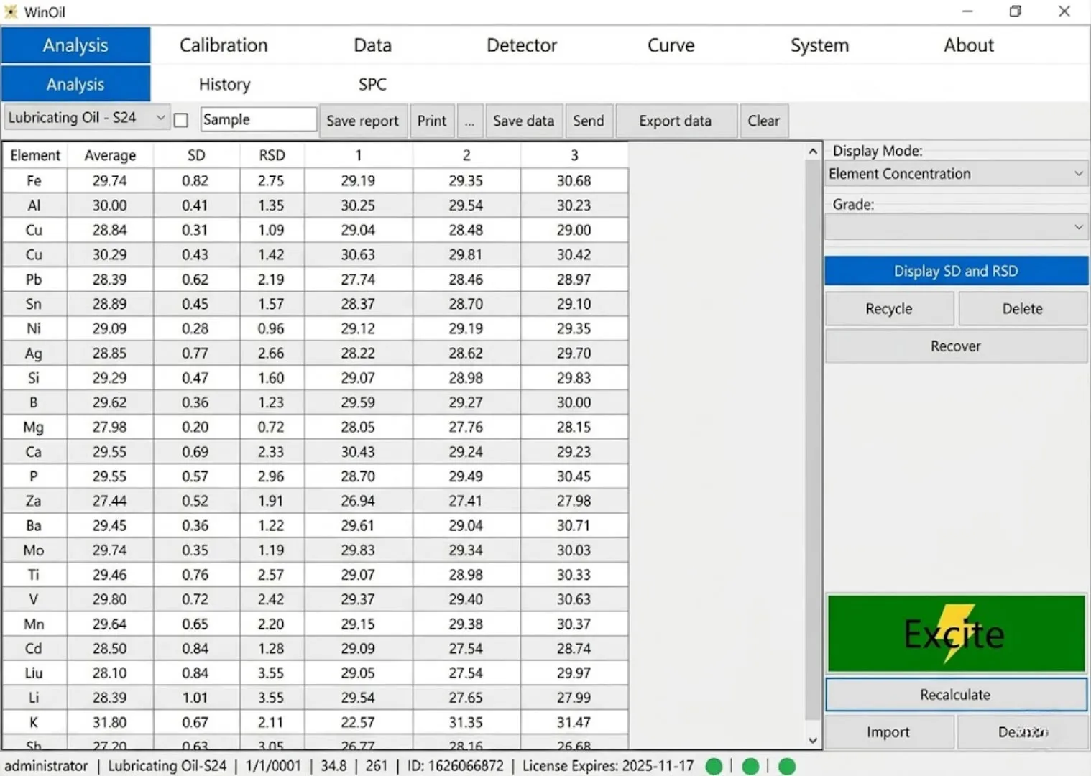
Task: Click the second green status indicator light
Action: pos(750,766)
